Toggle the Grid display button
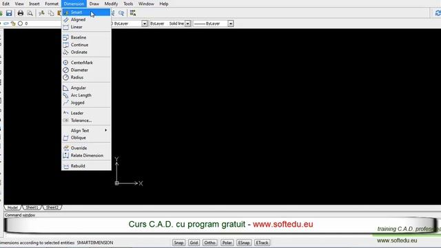The height and width of the screenshot is (248, 441). click(x=194, y=242)
